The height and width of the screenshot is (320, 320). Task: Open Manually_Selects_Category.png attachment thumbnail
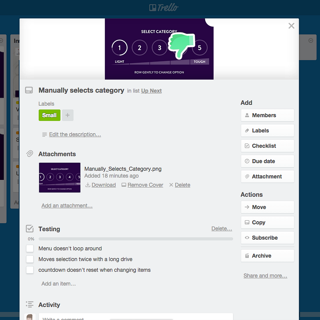click(x=60, y=178)
